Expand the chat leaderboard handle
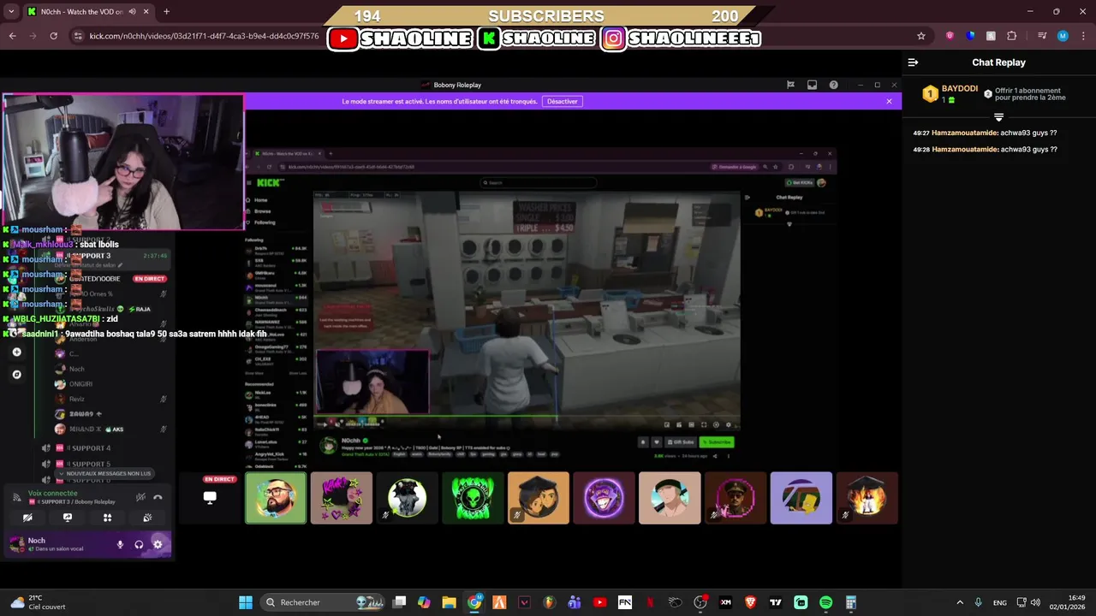1096x616 pixels. click(x=998, y=117)
